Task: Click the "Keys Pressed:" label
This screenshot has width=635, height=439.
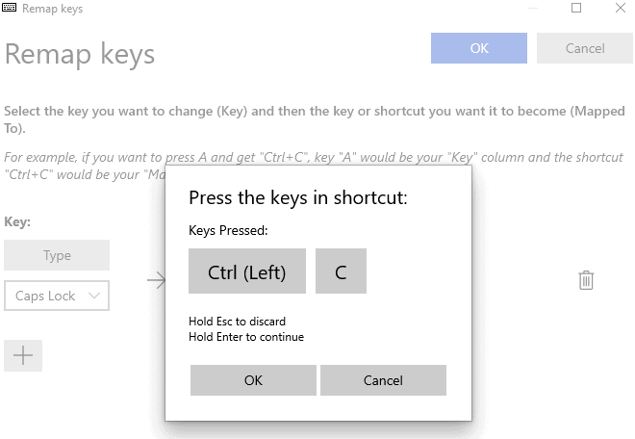Action: [228, 231]
